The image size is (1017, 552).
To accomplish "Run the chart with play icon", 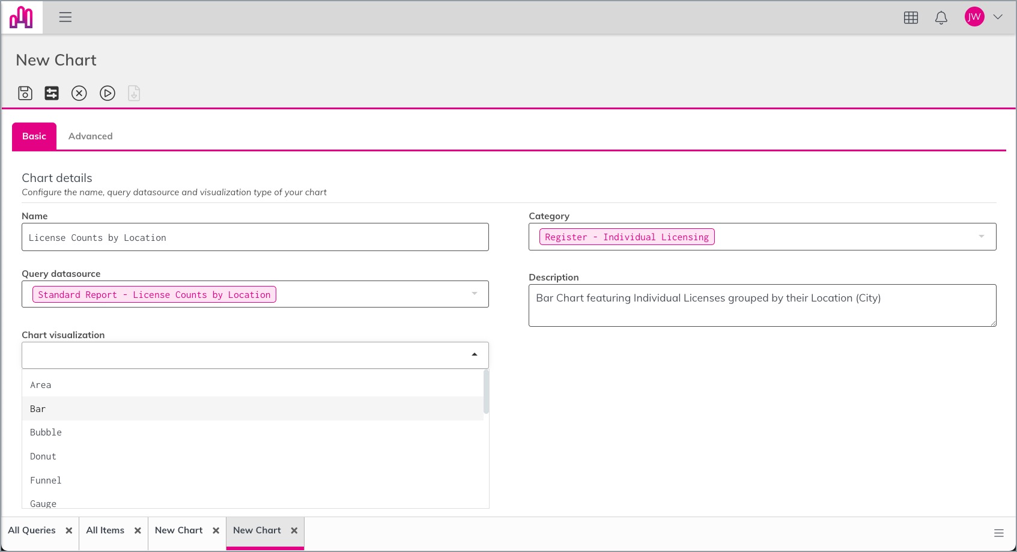I will pos(108,93).
